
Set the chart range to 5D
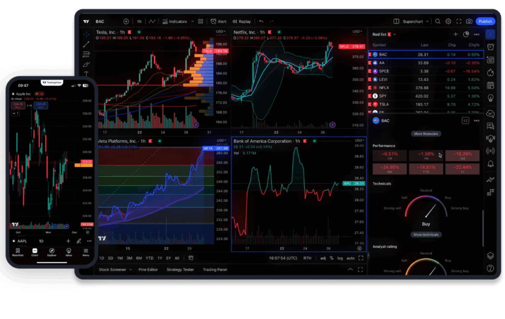pos(110,258)
